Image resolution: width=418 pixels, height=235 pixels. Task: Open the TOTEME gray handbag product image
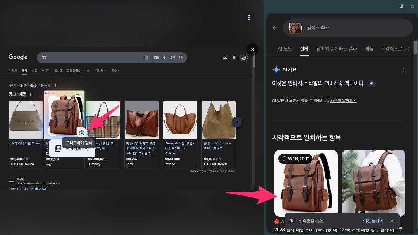(26, 120)
